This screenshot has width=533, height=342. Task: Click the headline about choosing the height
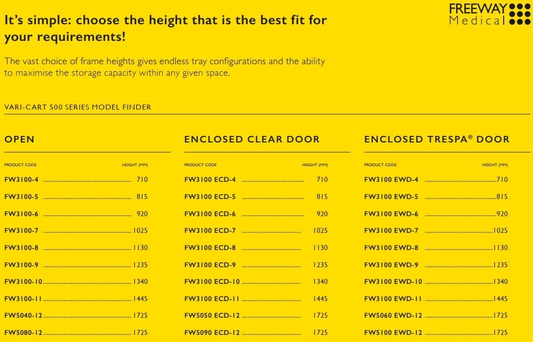point(165,28)
